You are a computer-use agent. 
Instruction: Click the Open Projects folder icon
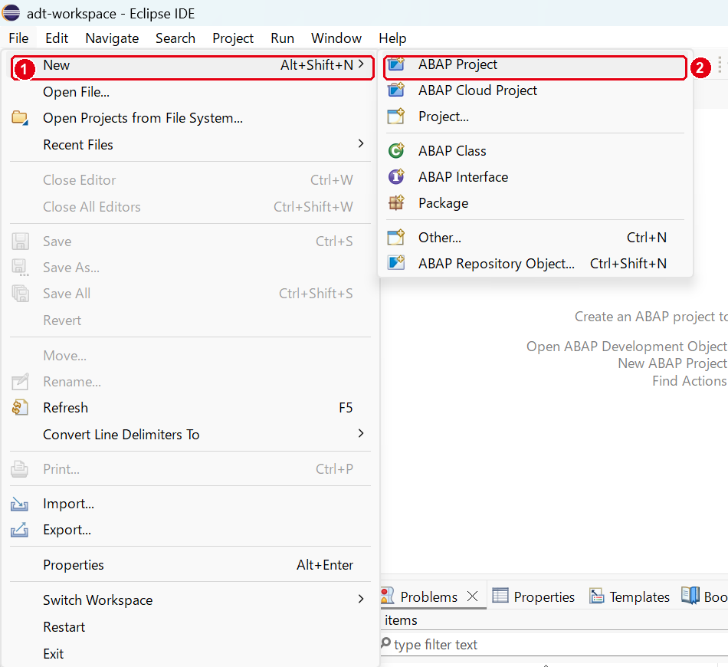20,118
